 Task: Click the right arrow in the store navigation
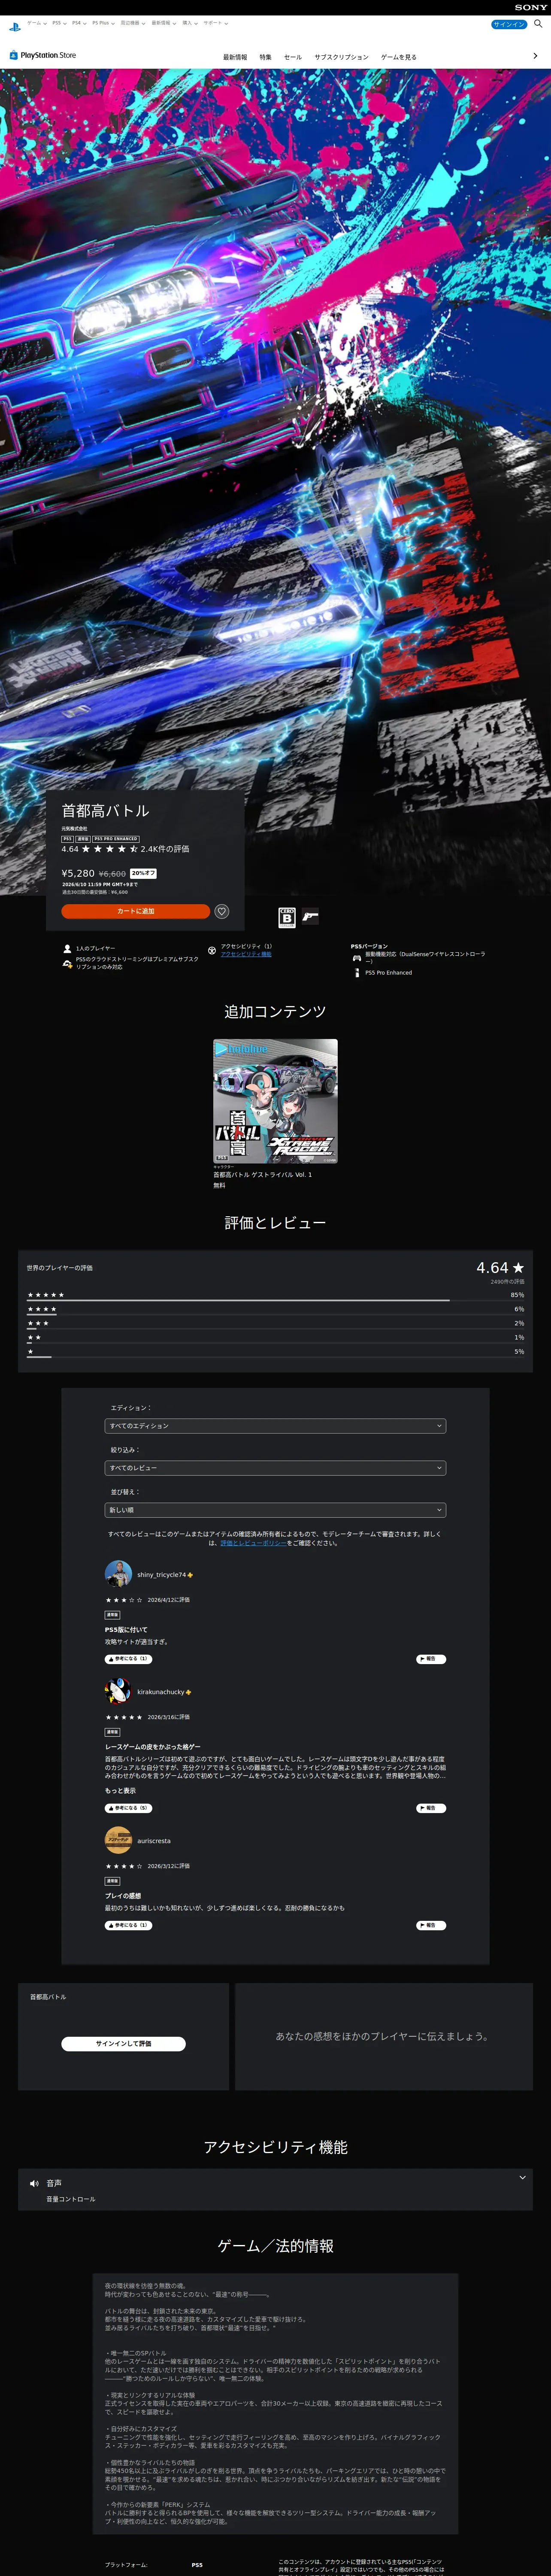pyautogui.click(x=535, y=56)
